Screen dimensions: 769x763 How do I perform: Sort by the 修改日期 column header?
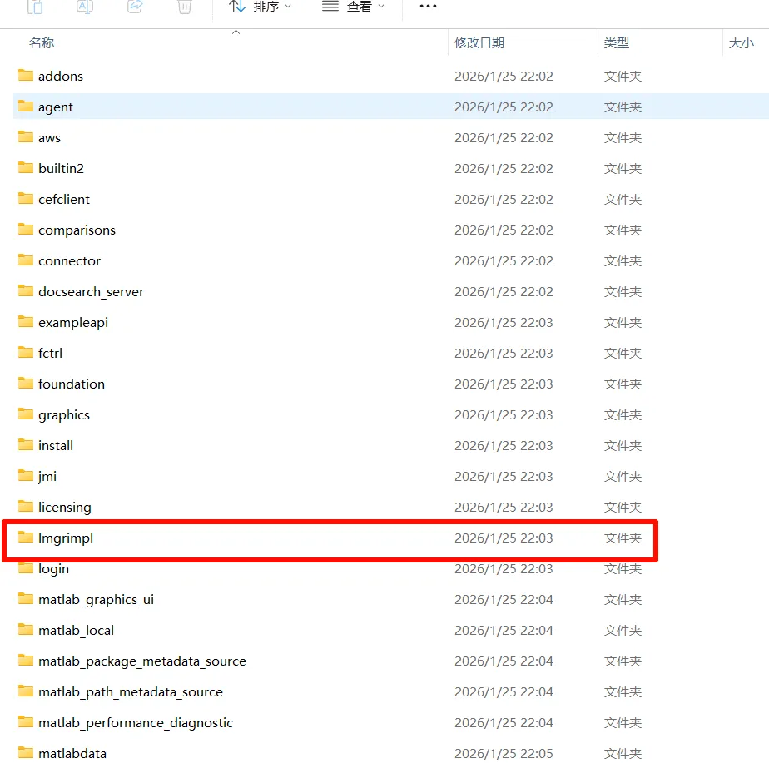click(x=479, y=43)
